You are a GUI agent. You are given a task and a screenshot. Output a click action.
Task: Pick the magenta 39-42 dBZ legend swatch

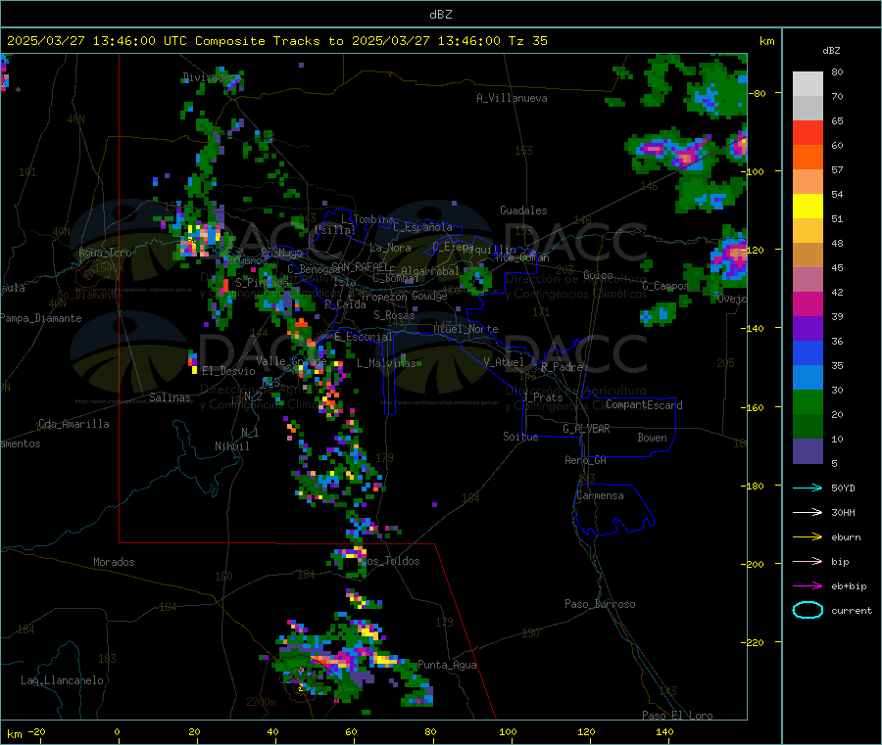[808, 303]
